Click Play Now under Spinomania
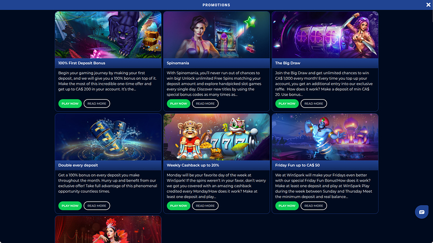Screen dimensions: 433x243 (178, 104)
